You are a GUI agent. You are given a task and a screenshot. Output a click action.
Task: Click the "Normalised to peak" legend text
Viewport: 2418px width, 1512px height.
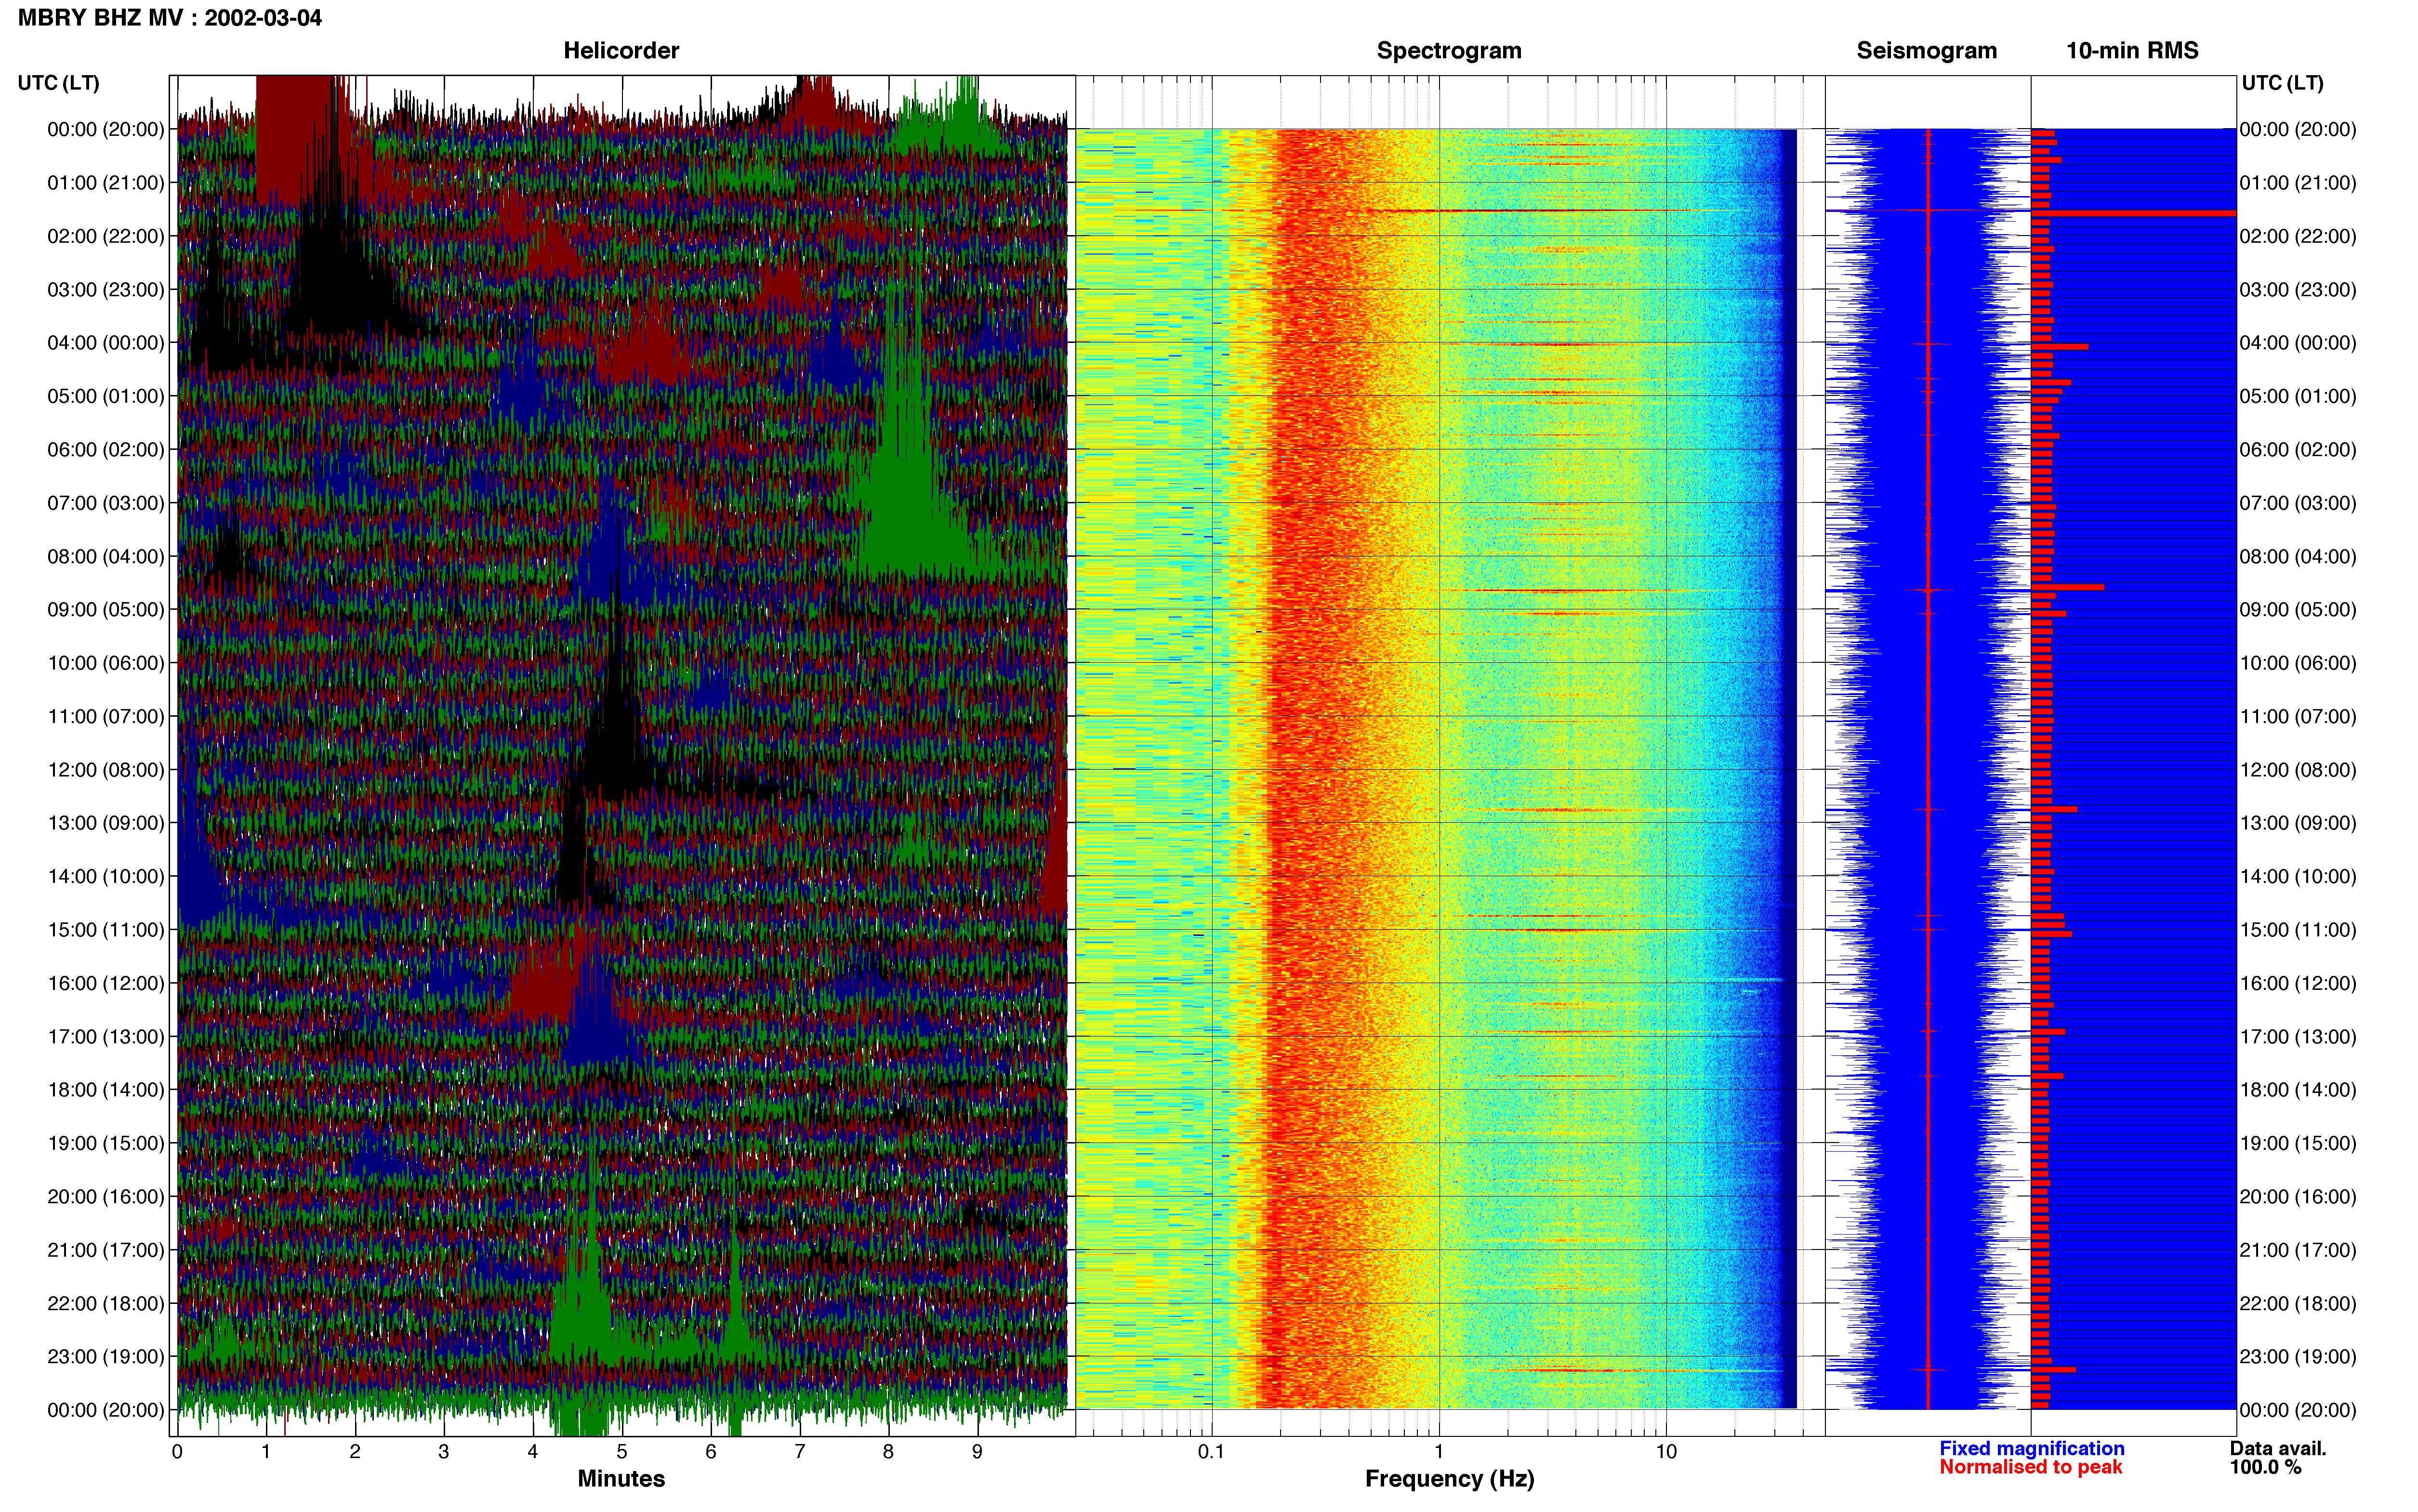click(x=2030, y=1467)
